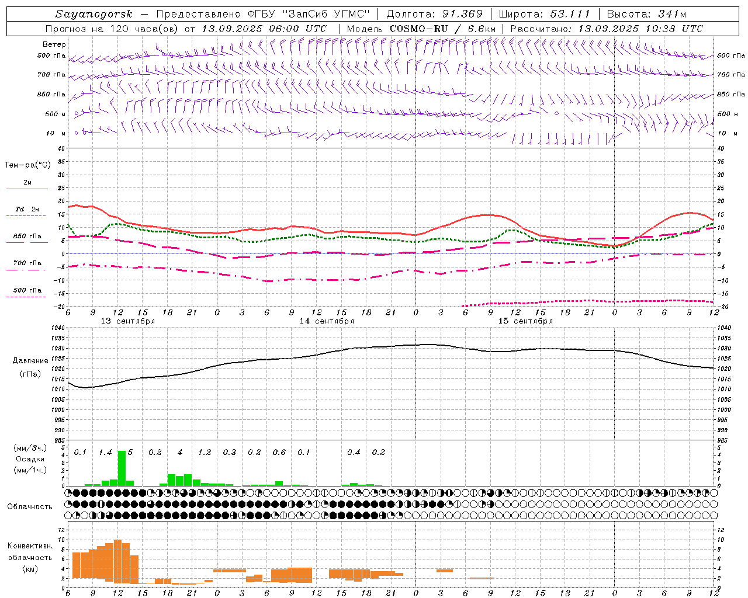Viewport: 748px width, 598px height.
Task: Click the '15 сентября' date label
Action: click(x=525, y=321)
